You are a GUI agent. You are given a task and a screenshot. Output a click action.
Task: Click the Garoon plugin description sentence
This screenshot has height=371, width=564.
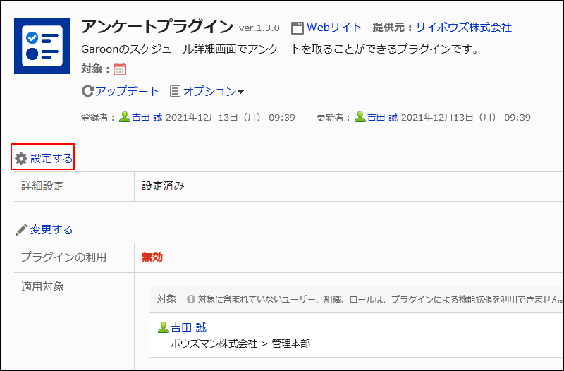click(279, 49)
